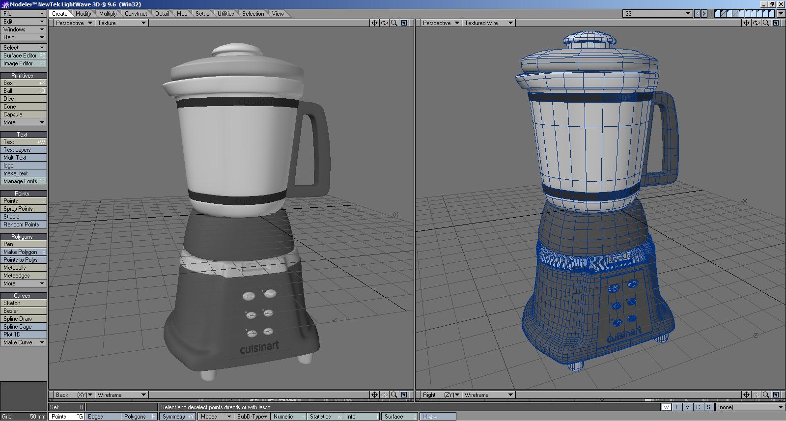Select layer 2 in layer bank
The height and width of the screenshot is (421, 786).
pyautogui.click(x=723, y=14)
